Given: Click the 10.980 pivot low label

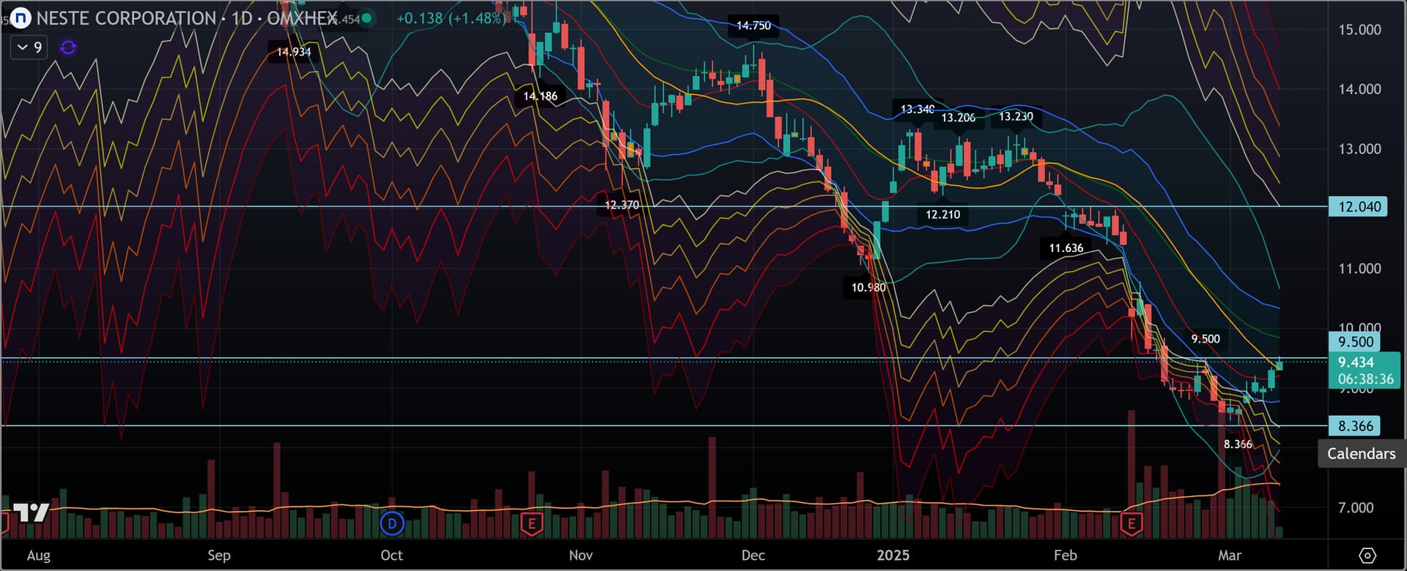Looking at the screenshot, I should tap(868, 288).
